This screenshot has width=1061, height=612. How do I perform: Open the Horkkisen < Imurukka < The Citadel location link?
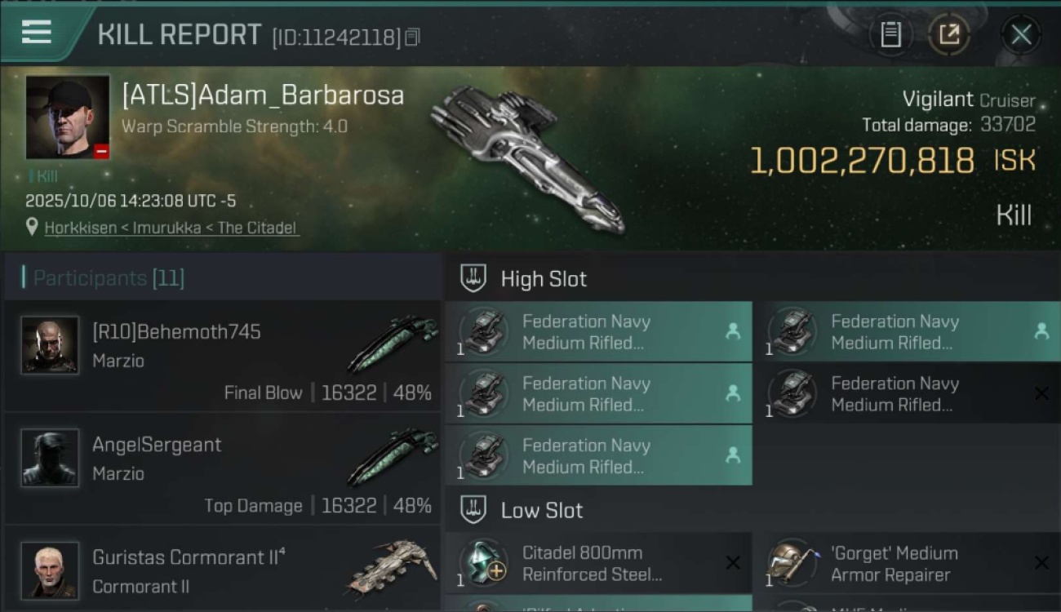click(x=171, y=228)
